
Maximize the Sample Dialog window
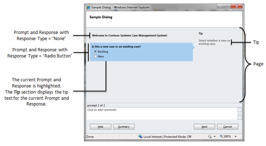(227, 7)
